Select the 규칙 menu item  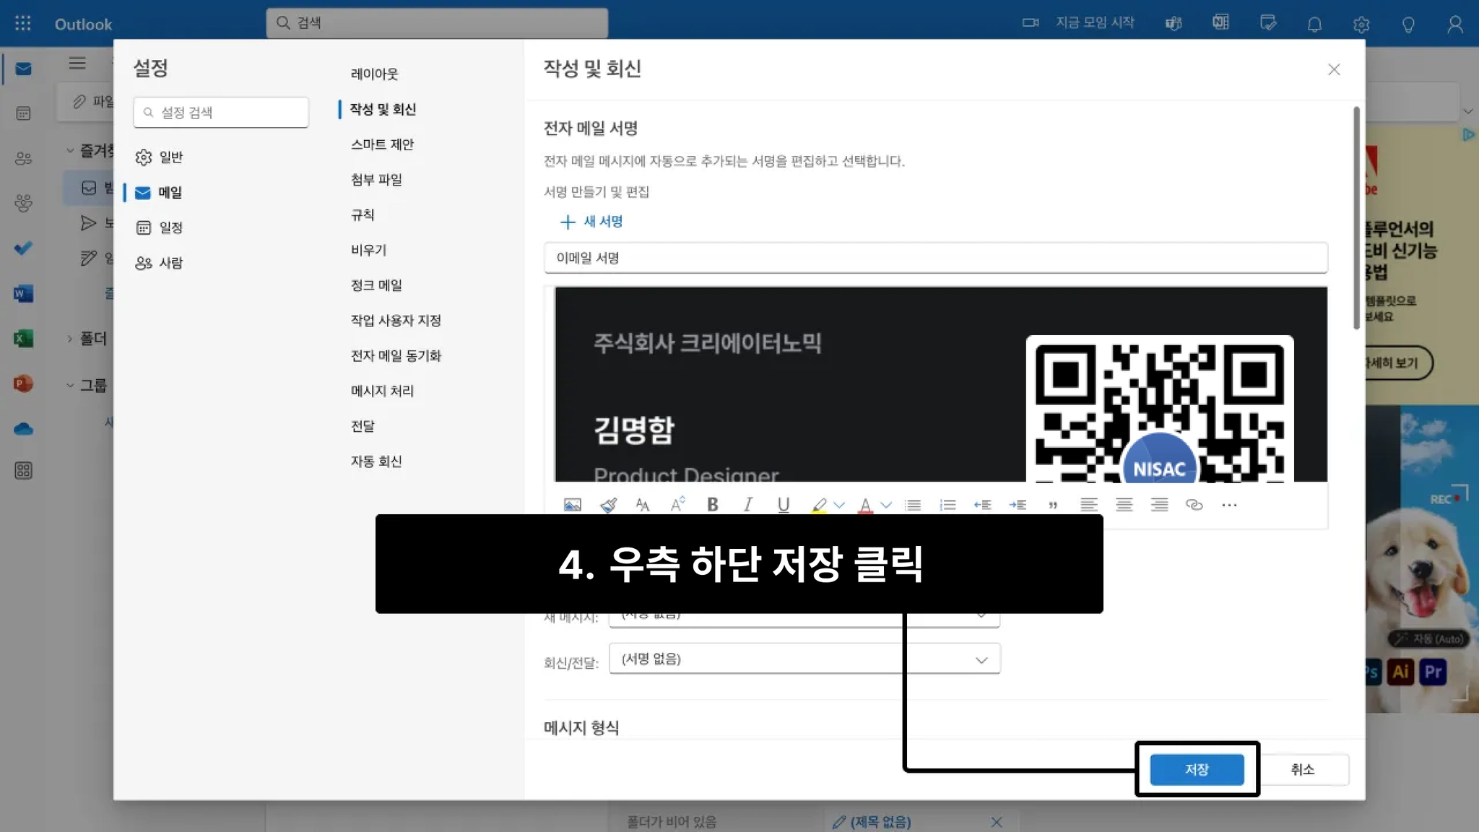coord(363,214)
